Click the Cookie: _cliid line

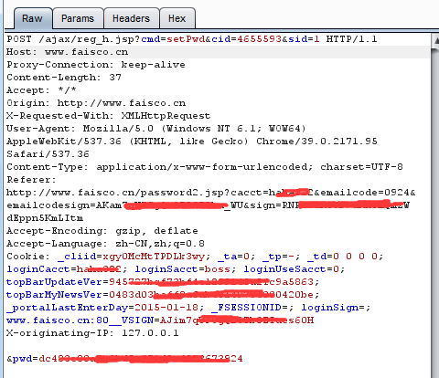point(195,257)
